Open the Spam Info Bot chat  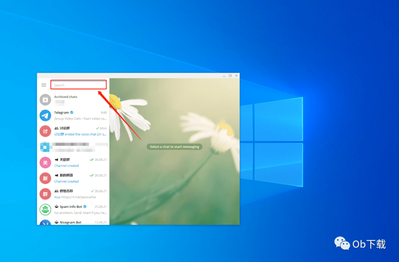[x=73, y=210]
